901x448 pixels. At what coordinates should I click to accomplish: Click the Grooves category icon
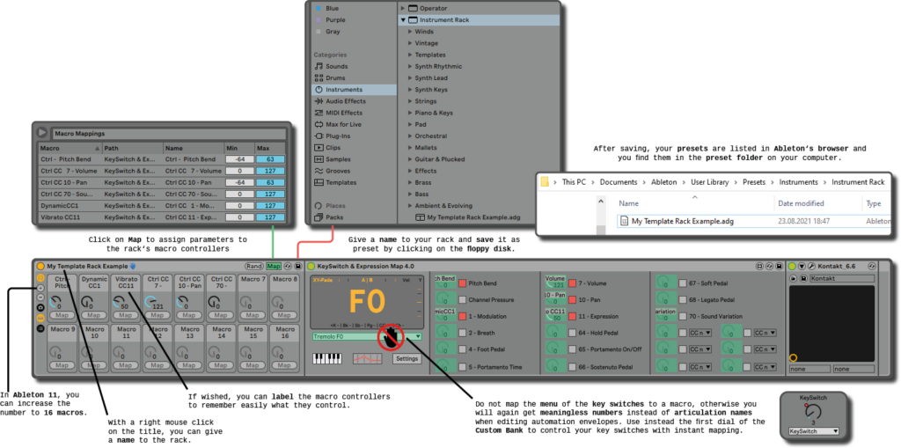coord(319,171)
